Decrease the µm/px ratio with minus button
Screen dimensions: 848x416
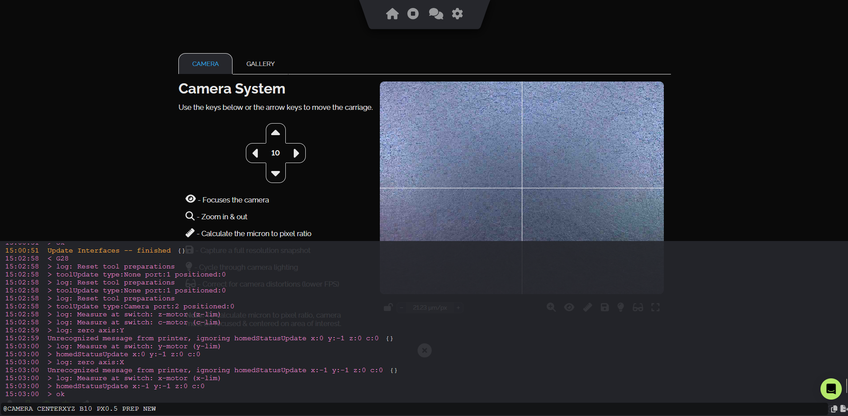point(401,307)
